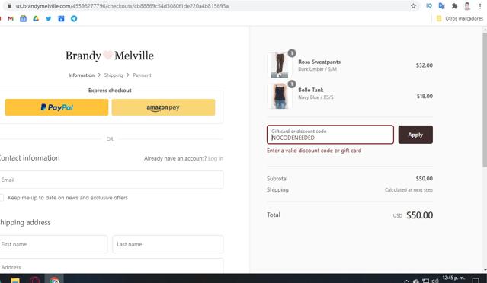This screenshot has width=487, height=283.
Task: Click the Calculated at next step shipping text
Action: (x=409, y=189)
